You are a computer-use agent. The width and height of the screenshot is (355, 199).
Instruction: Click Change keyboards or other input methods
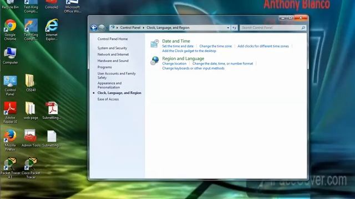(x=193, y=68)
